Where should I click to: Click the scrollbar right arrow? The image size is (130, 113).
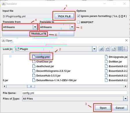click(125, 86)
